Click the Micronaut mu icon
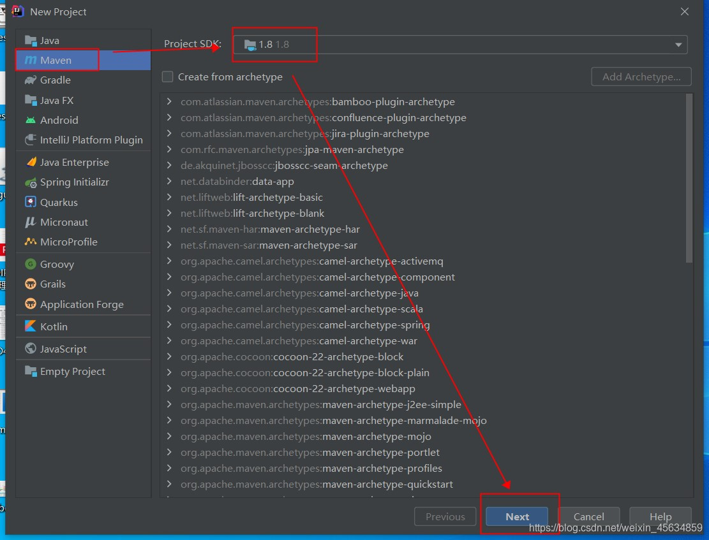 tap(30, 222)
